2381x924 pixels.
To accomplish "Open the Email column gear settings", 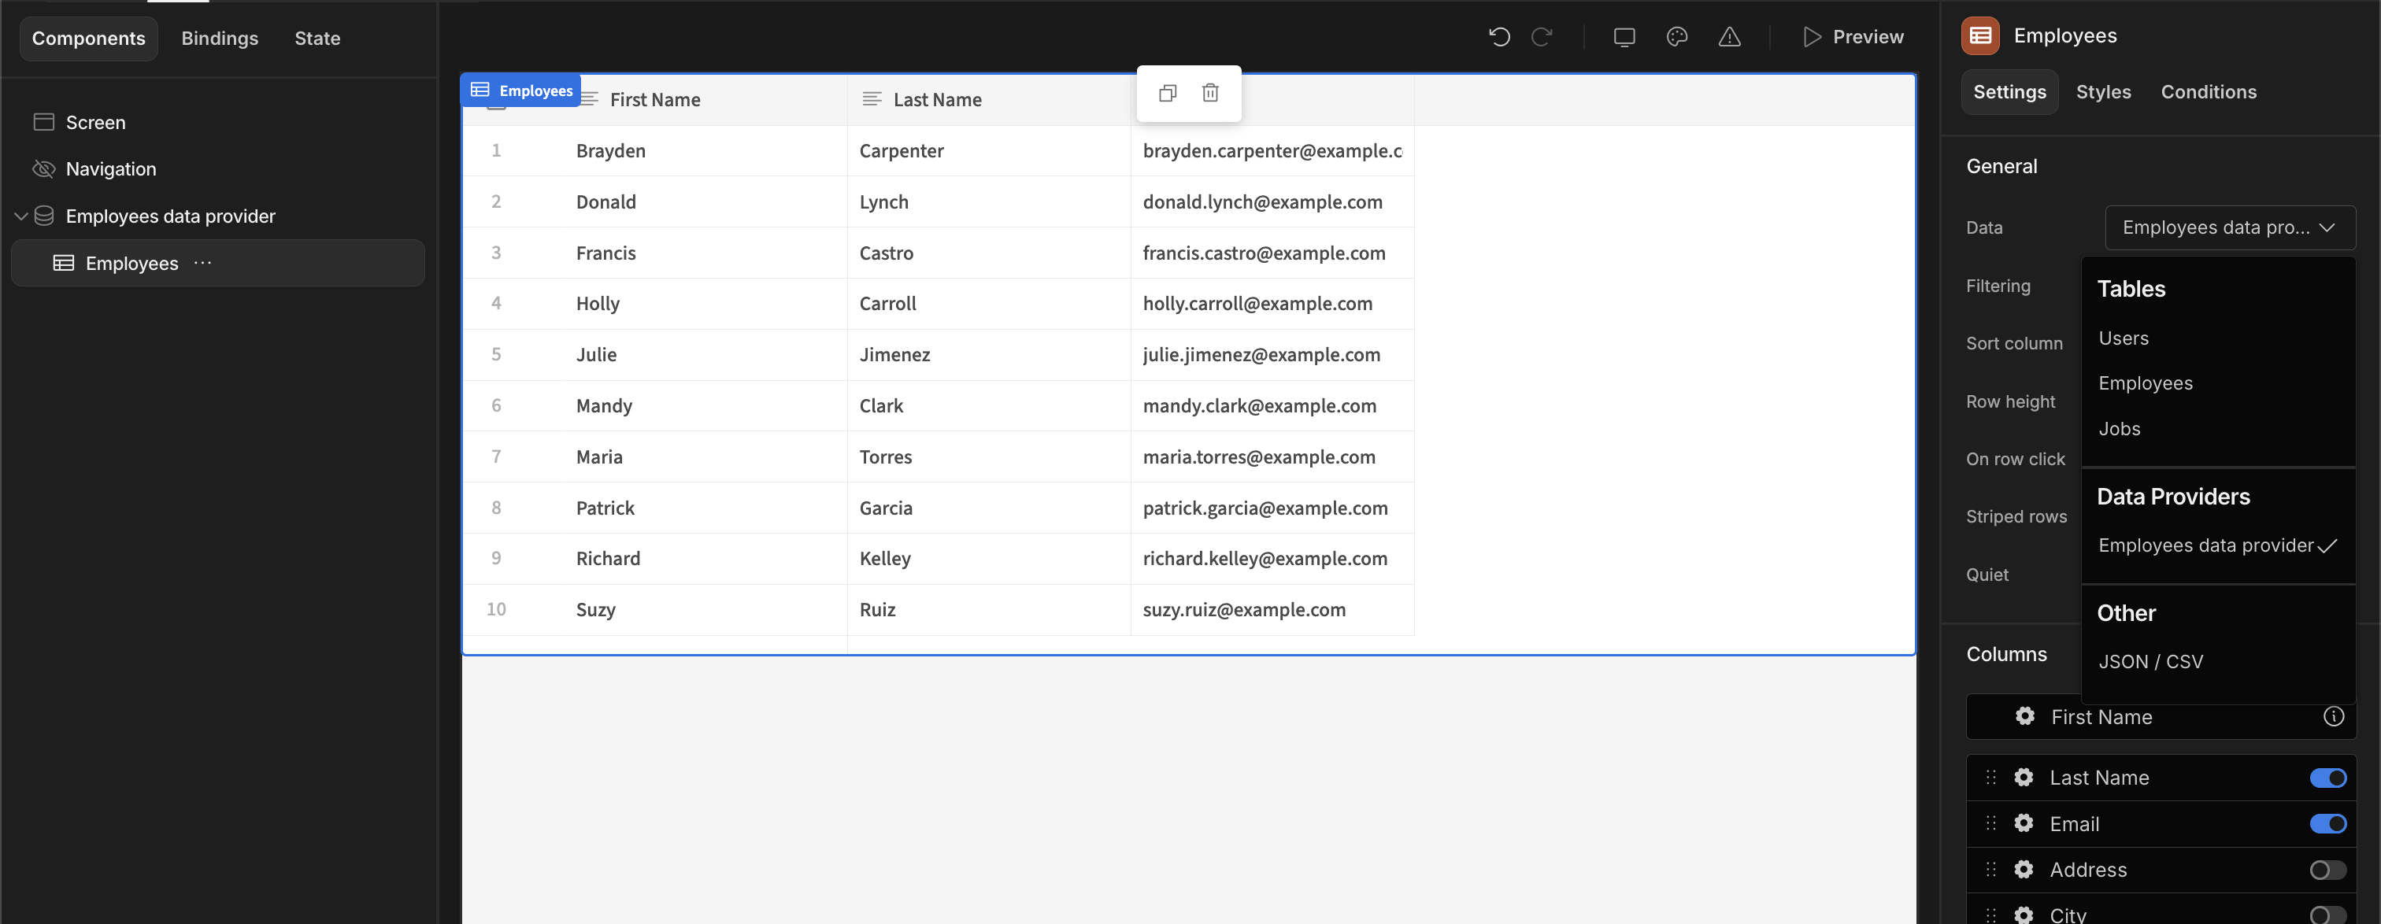I will (2024, 823).
